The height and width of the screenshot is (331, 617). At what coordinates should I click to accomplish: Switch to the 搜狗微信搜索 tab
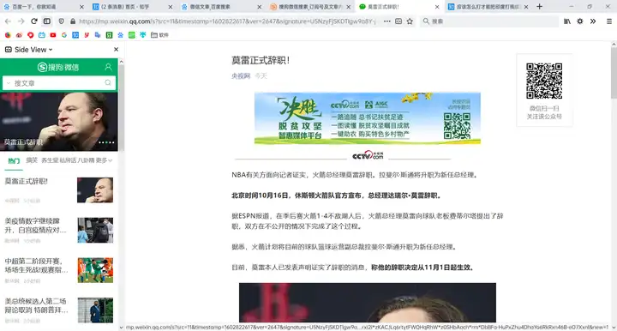pos(309,7)
